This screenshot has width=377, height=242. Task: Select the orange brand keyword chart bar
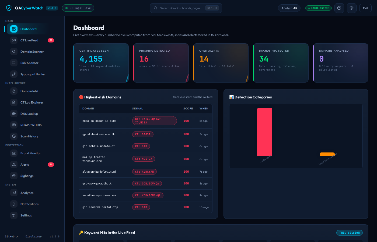click(327, 154)
